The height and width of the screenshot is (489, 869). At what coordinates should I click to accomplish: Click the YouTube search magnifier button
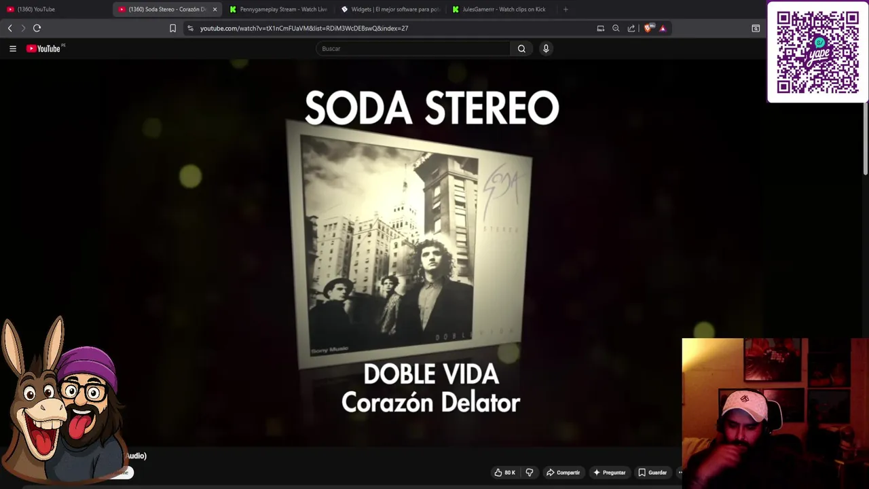click(521, 48)
